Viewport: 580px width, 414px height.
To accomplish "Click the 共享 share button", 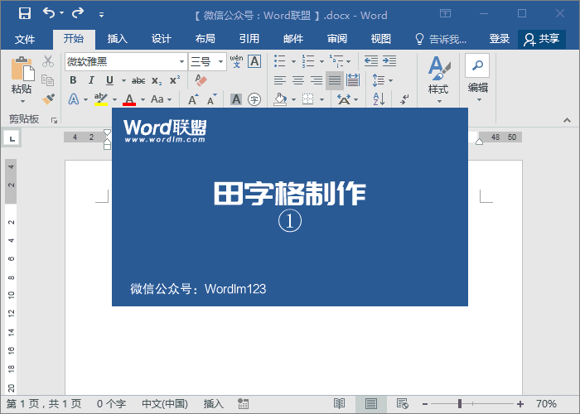I will tap(542, 39).
